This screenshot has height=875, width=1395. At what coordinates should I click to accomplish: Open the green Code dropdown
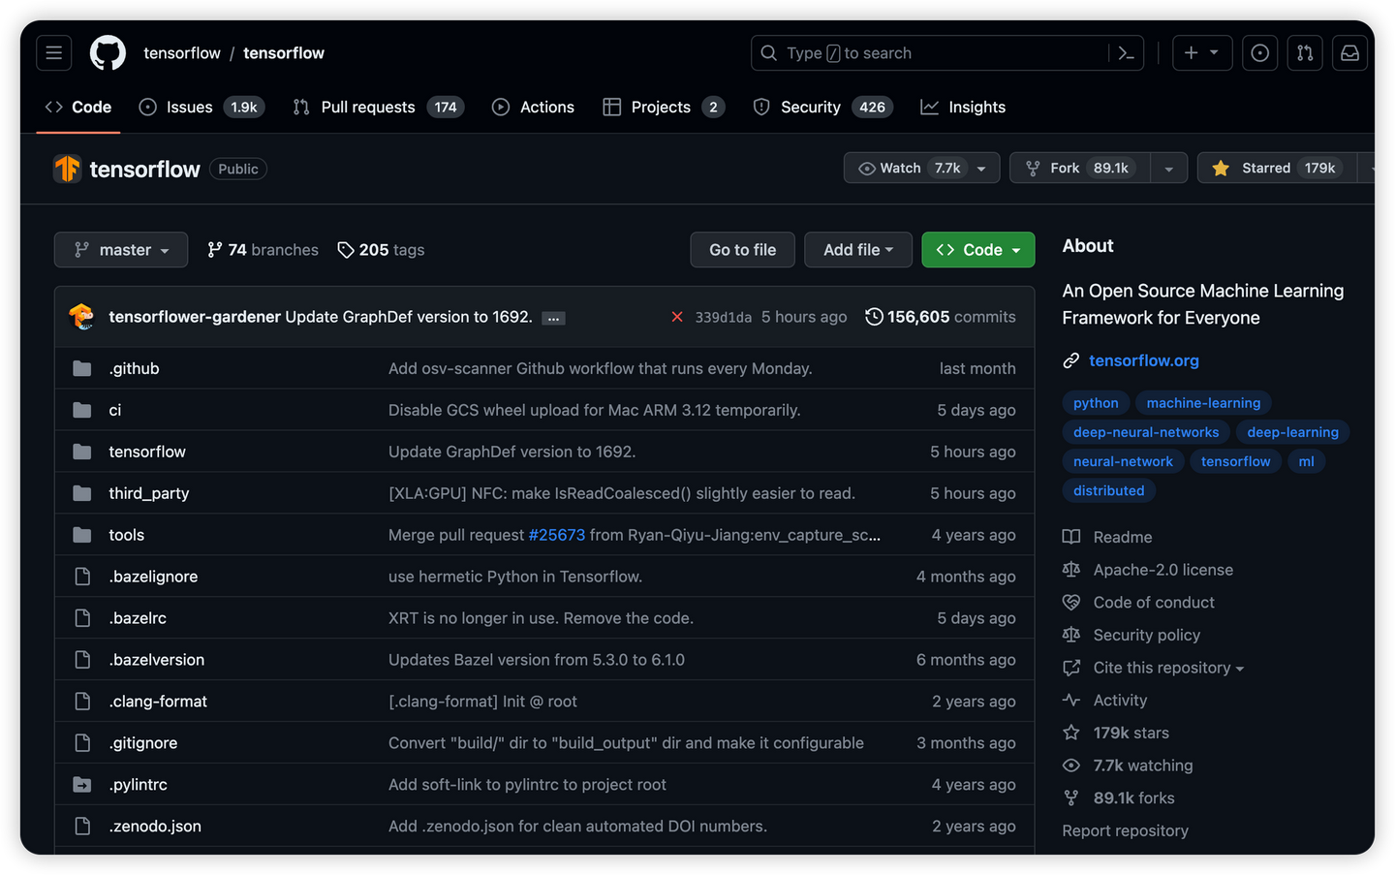coord(977,250)
